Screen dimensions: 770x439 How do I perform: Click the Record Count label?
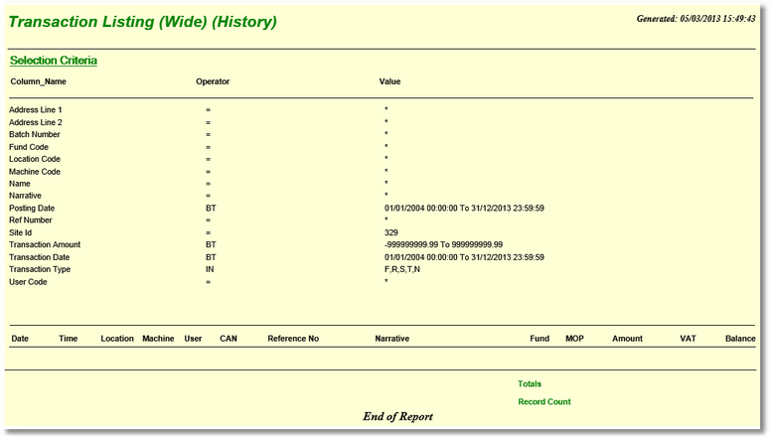pos(544,402)
